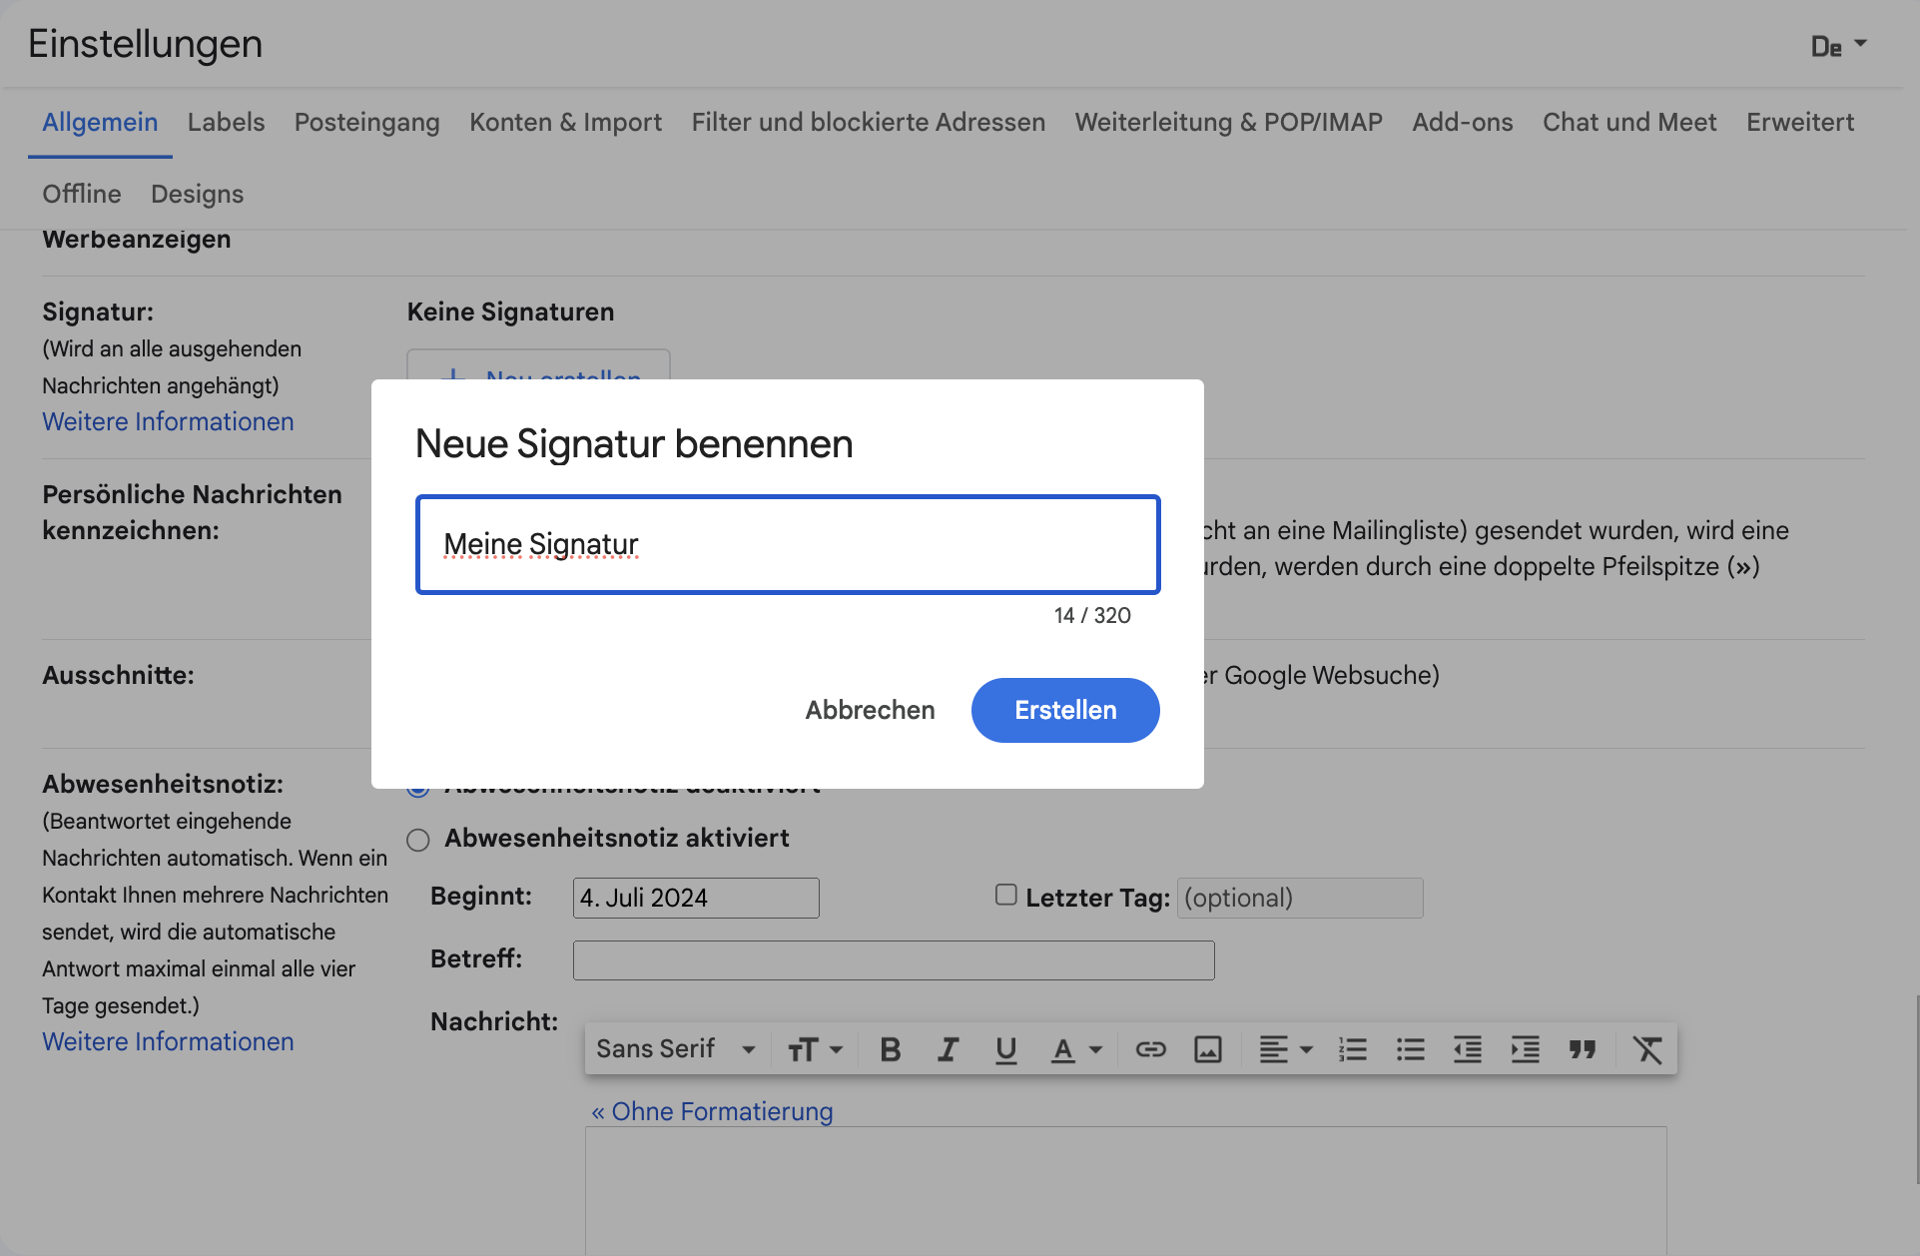Click Erstellen to create signature

1066,709
